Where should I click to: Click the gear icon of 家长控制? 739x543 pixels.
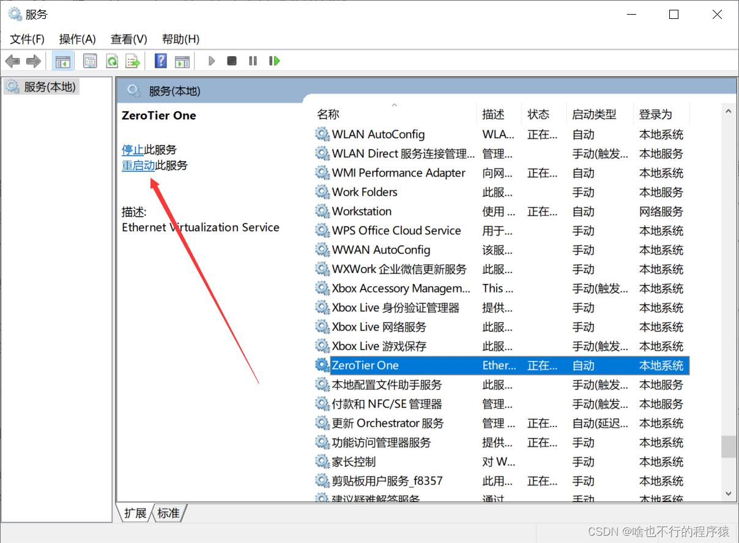click(322, 462)
